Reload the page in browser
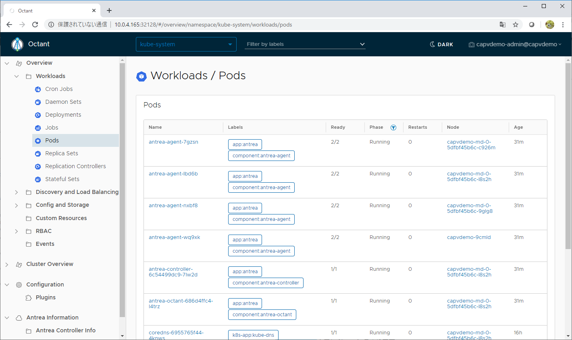The image size is (572, 340). coord(35,25)
